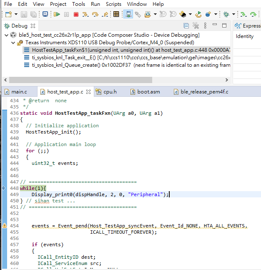261x270 pixels.
Task: Open the File menu
Action: [x=8, y=4]
